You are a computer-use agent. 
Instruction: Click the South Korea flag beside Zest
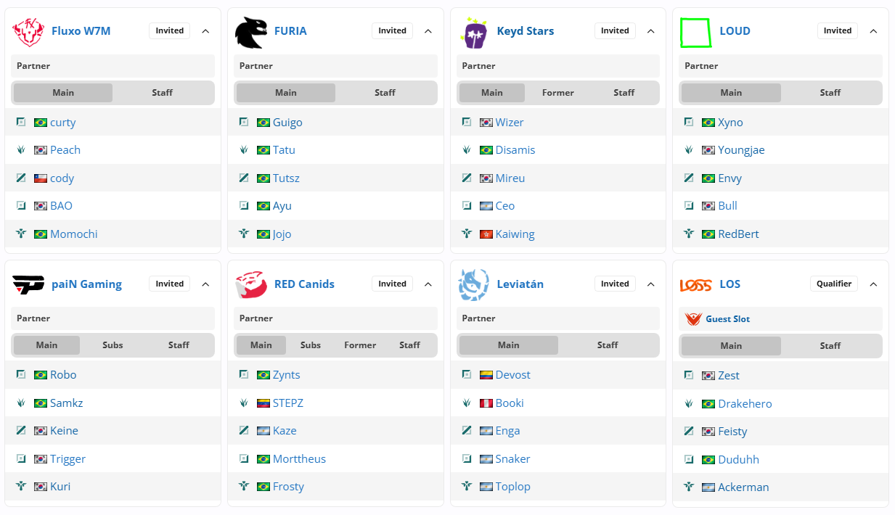708,376
